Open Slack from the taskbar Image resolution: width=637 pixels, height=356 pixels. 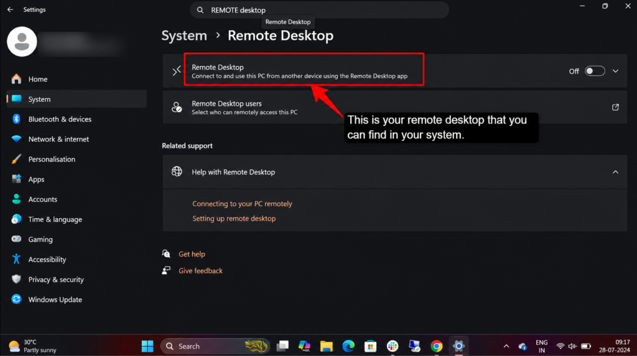pyautogui.click(x=393, y=346)
